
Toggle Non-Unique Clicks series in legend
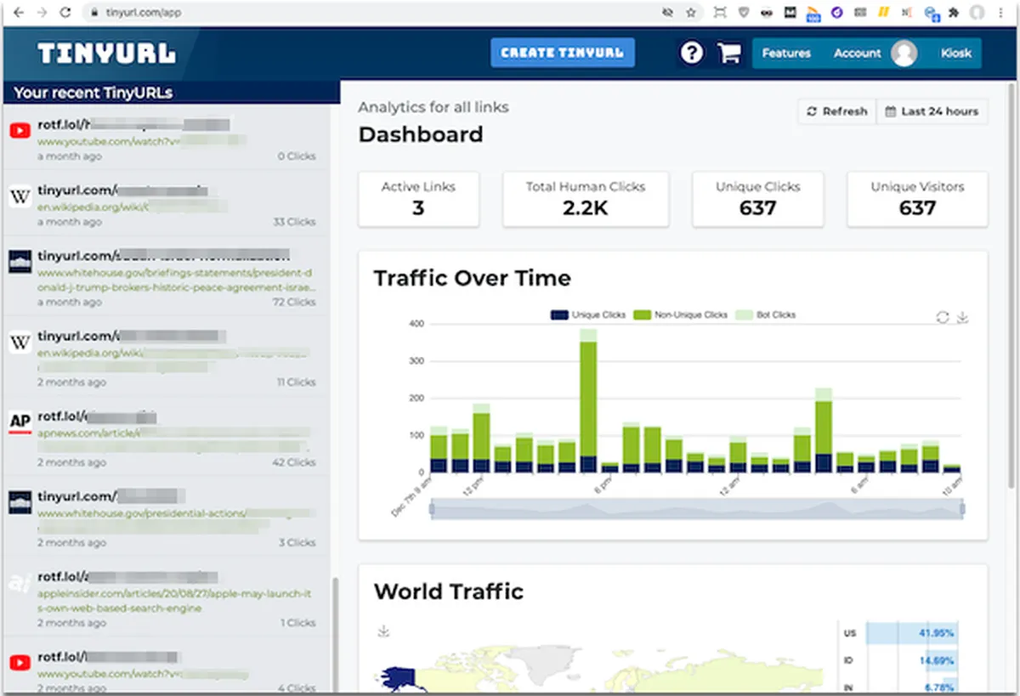coord(680,314)
